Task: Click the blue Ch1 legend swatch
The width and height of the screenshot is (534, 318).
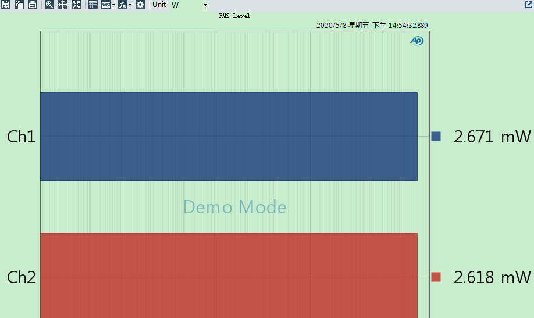Action: 436,136
